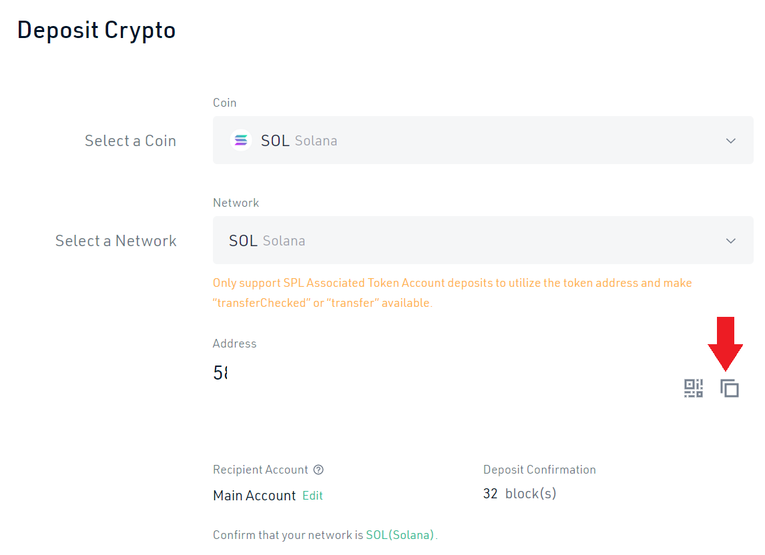Viewport: 765px width, 555px height.
Task: Click the Recipient Account help icon
Action: [x=318, y=470]
